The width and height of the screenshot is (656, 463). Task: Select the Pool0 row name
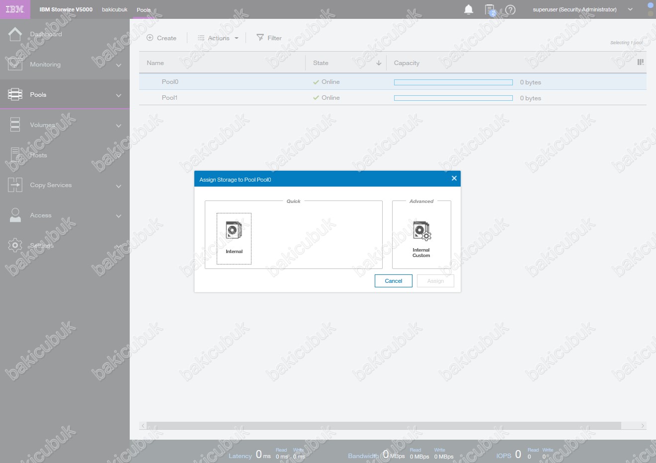(x=170, y=82)
